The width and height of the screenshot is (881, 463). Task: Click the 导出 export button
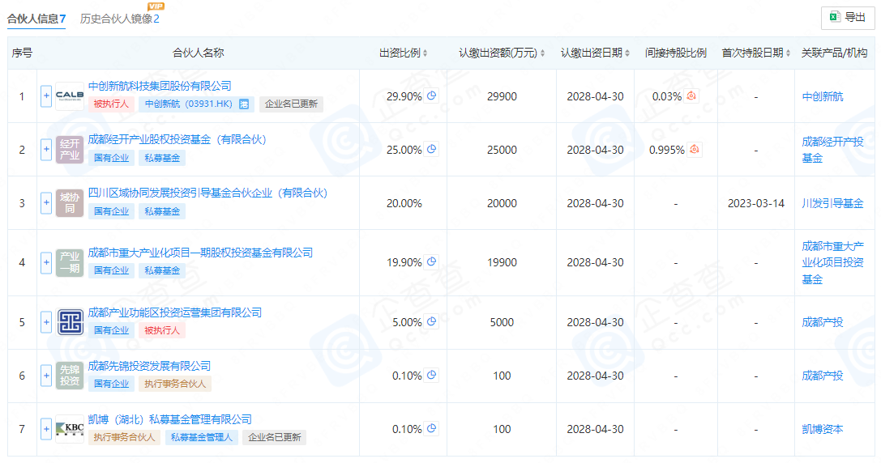tap(848, 17)
